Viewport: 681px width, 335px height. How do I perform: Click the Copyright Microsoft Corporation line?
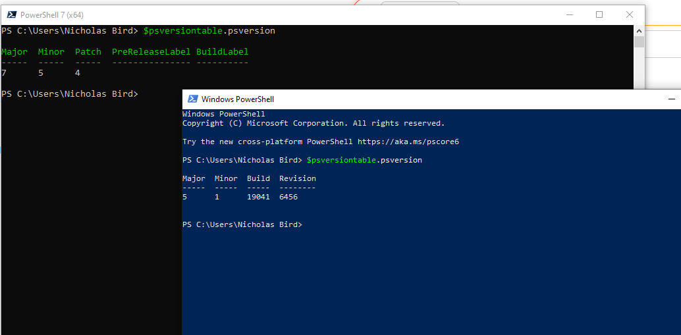click(313, 123)
